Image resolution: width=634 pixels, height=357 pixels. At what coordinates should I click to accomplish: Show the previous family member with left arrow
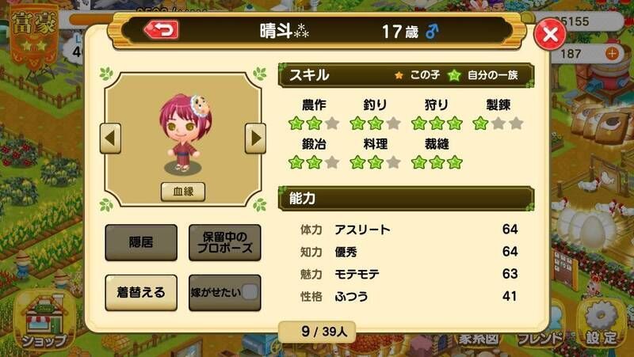pos(110,138)
